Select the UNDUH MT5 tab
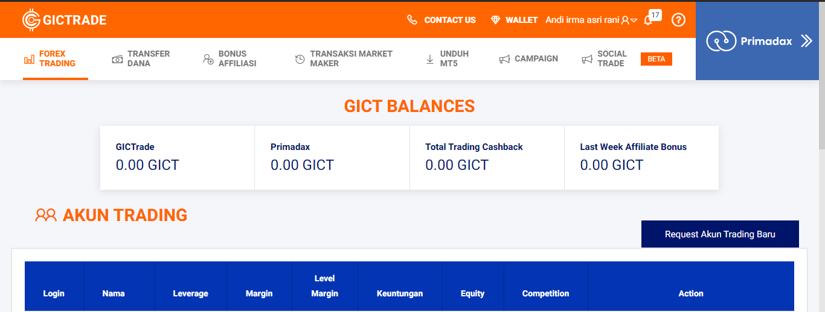The image size is (825, 312). [448, 58]
